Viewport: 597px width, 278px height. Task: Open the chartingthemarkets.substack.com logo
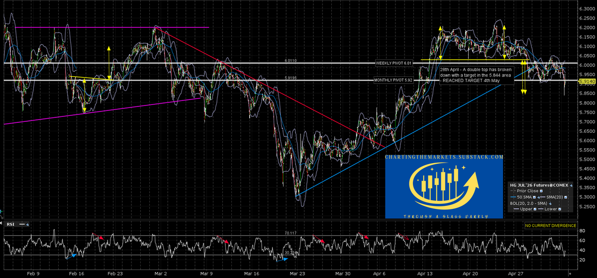click(x=444, y=186)
